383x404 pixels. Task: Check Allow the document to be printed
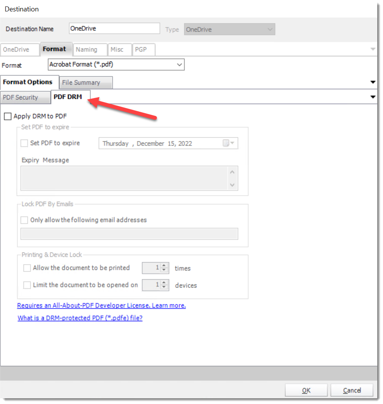click(x=27, y=268)
